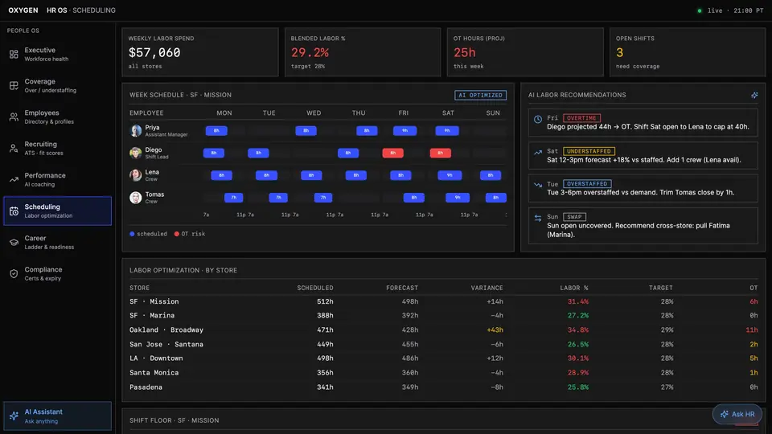Open the AI Assistant panel item
The width and height of the screenshot is (772, 434).
(58, 416)
